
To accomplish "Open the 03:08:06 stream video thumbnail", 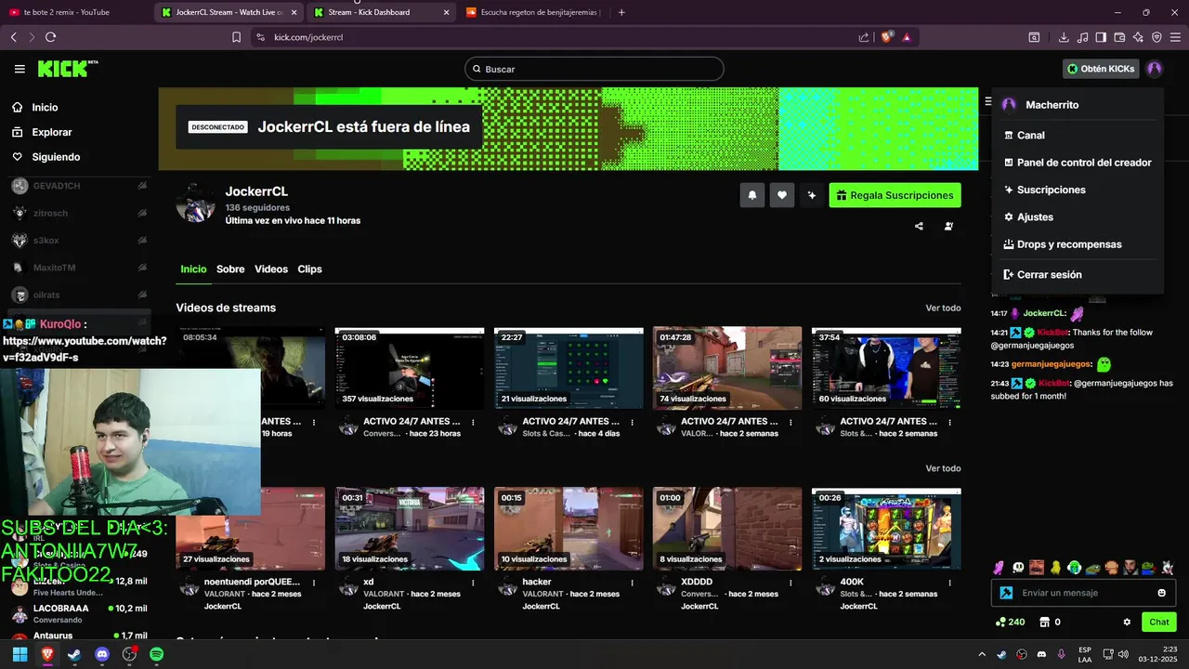I will pyautogui.click(x=410, y=368).
